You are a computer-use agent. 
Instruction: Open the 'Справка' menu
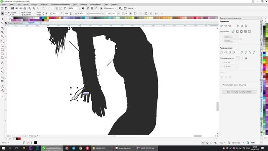[114, 5]
